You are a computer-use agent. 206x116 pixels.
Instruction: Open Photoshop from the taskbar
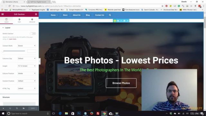[x=79, y=113]
